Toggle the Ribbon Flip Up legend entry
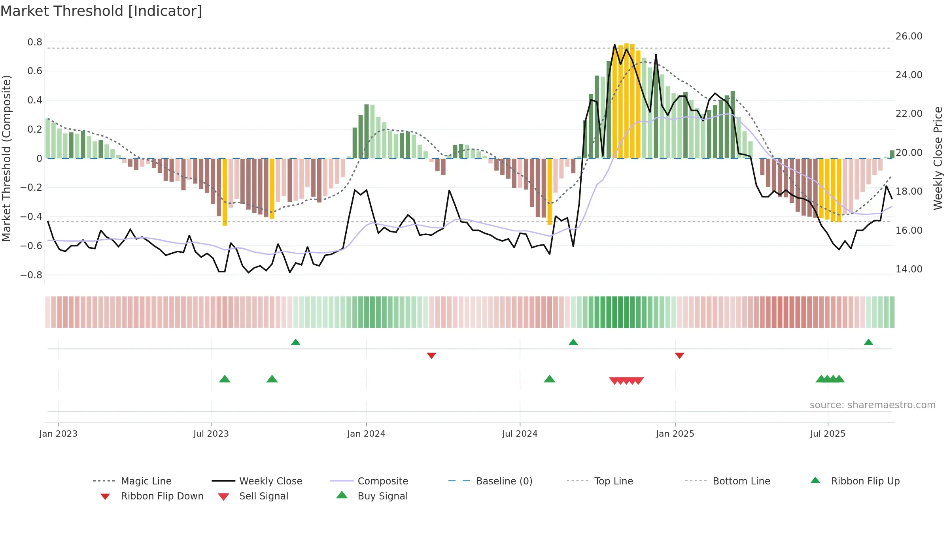This screenshot has width=949, height=533. click(855, 481)
